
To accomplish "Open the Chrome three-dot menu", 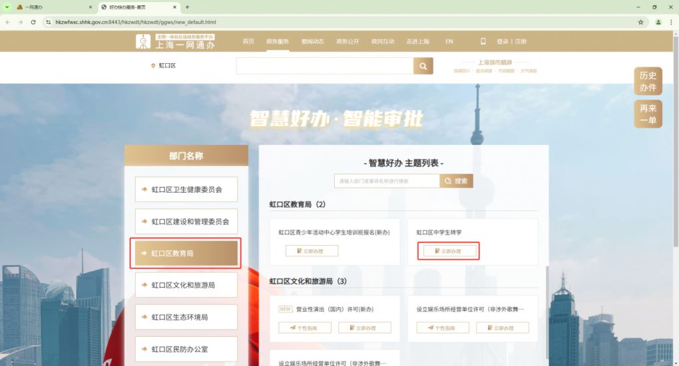I will pyautogui.click(x=671, y=22).
